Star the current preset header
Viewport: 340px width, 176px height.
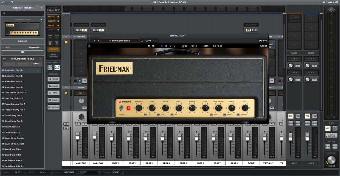pos(40,59)
